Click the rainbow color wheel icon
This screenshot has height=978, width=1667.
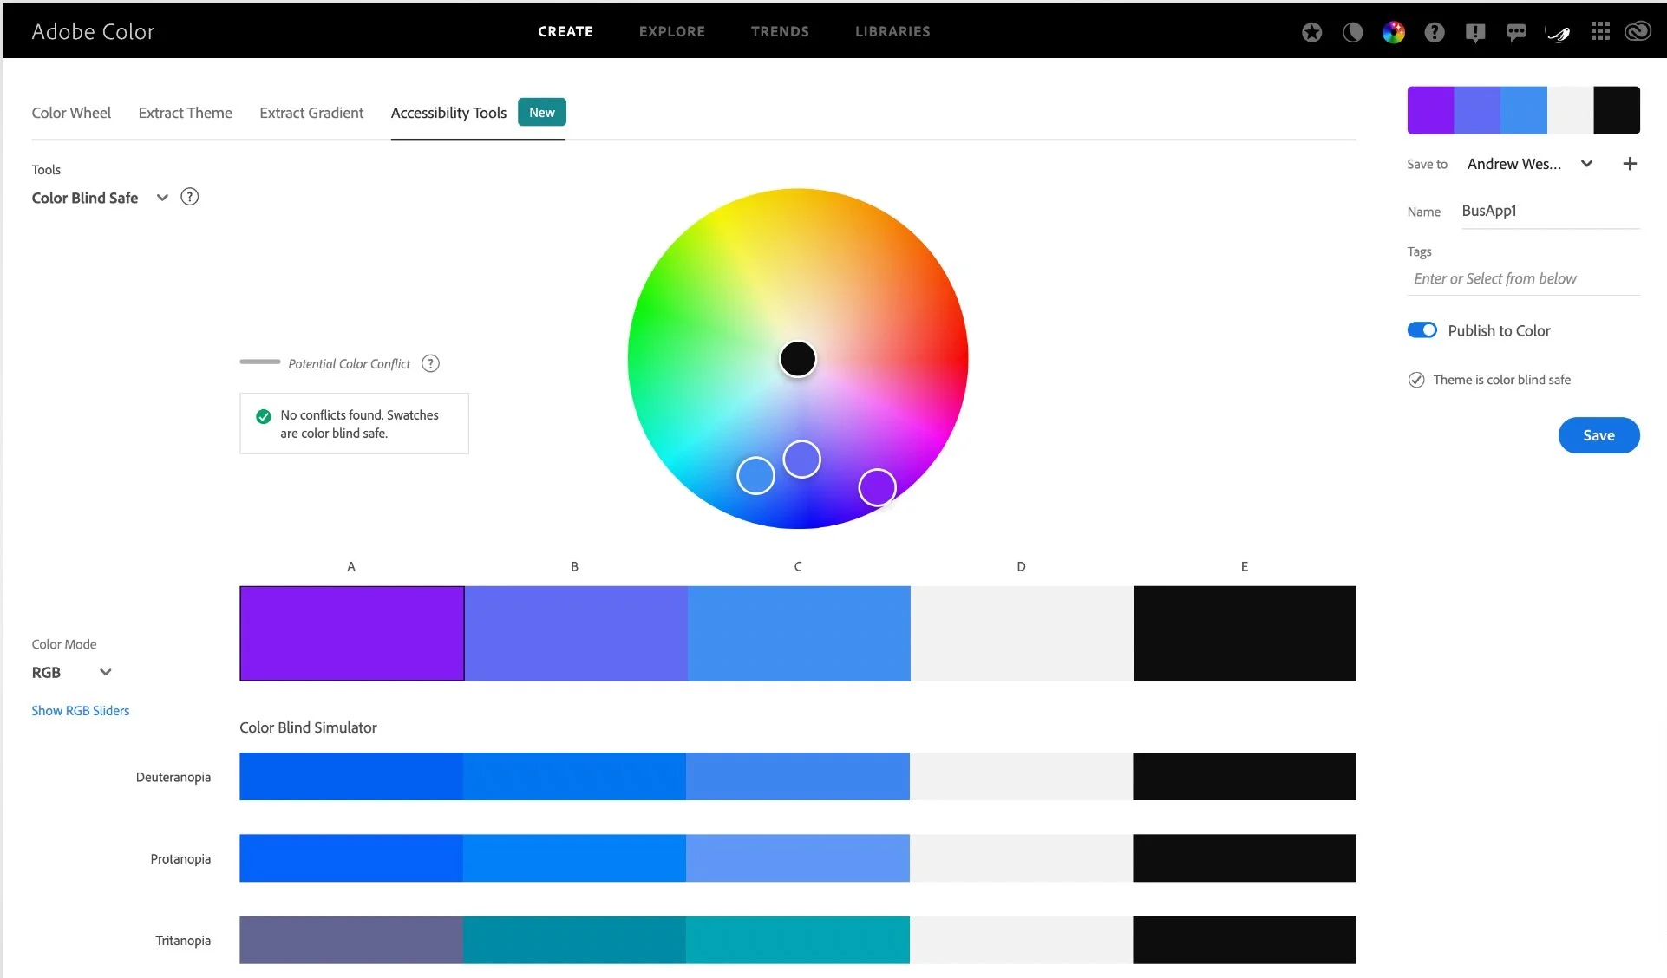click(1393, 32)
